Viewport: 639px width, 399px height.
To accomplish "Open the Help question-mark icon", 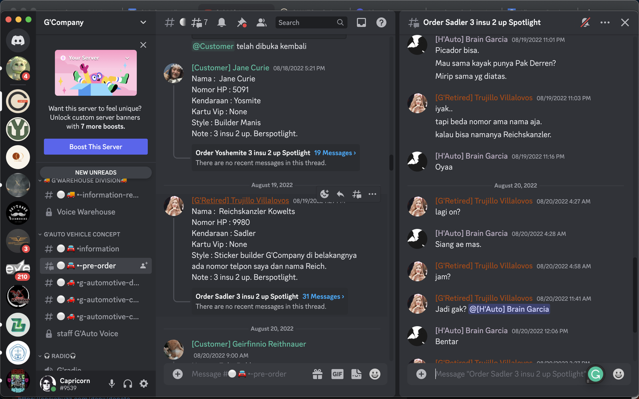I will 381,22.
